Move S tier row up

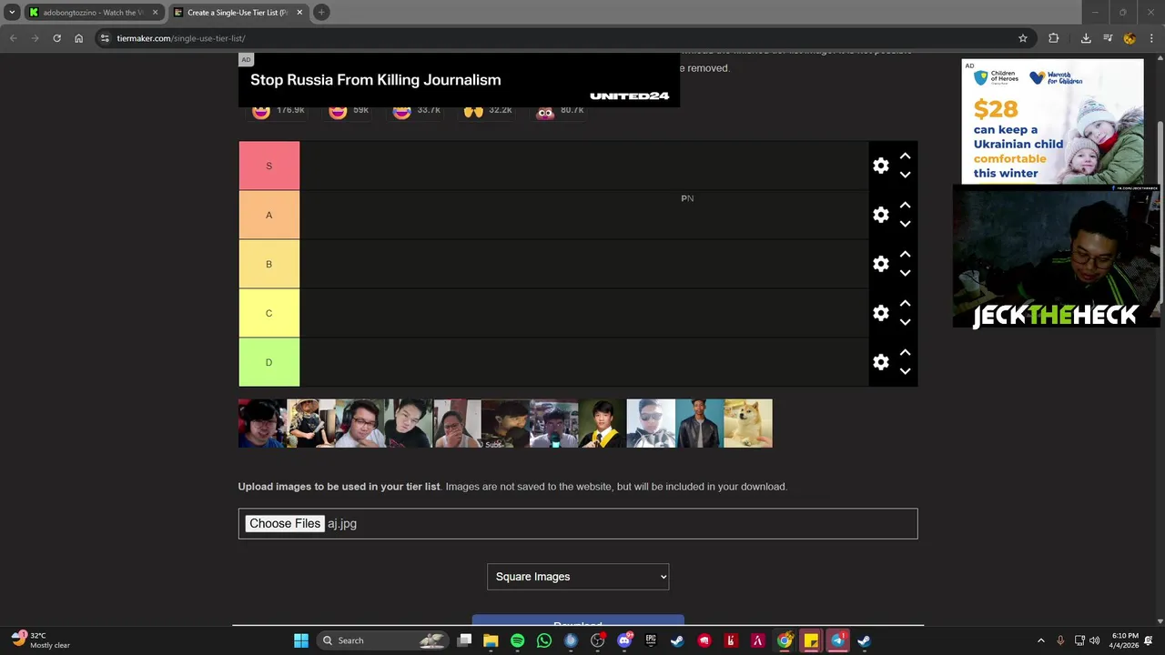click(905, 156)
